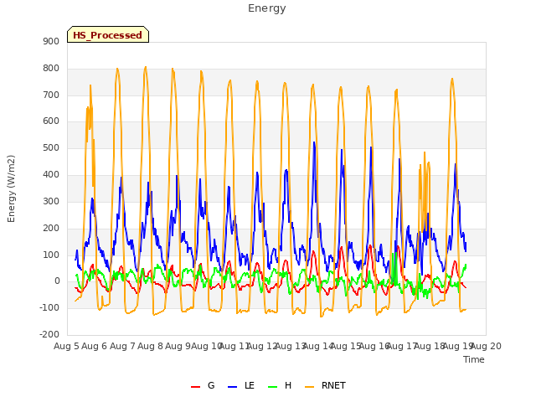Viewport: 536px width, 402px height.
Task: Click the x-axis title Time
Action: [x=474, y=359]
